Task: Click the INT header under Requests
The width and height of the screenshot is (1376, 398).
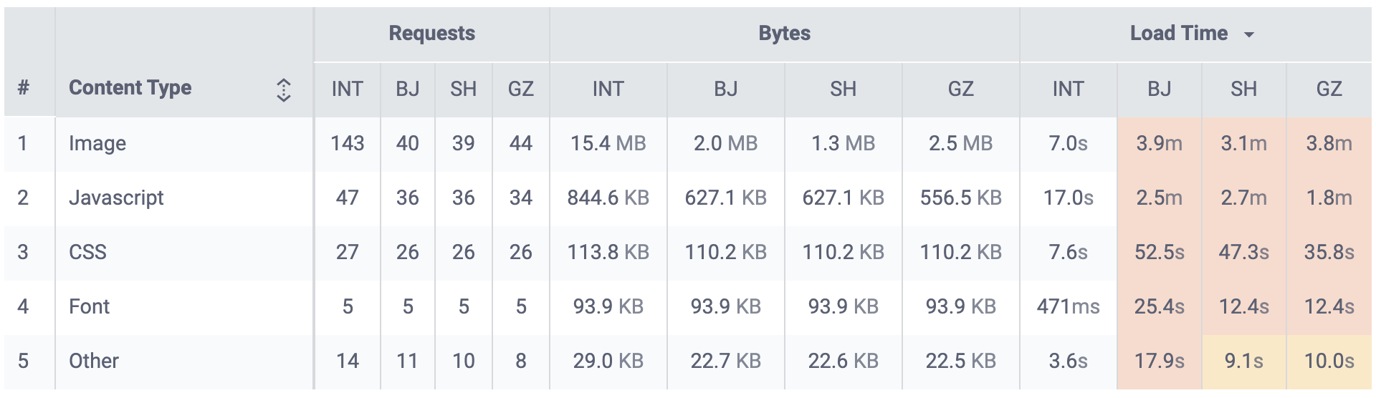Action: (347, 89)
